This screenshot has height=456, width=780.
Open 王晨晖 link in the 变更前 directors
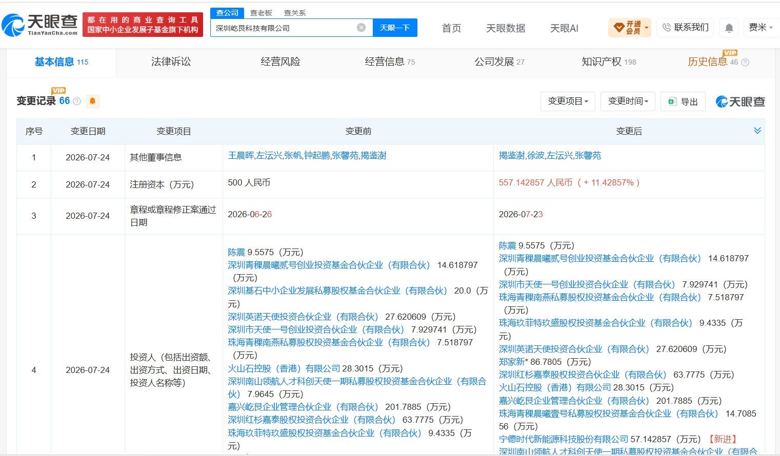(241, 155)
